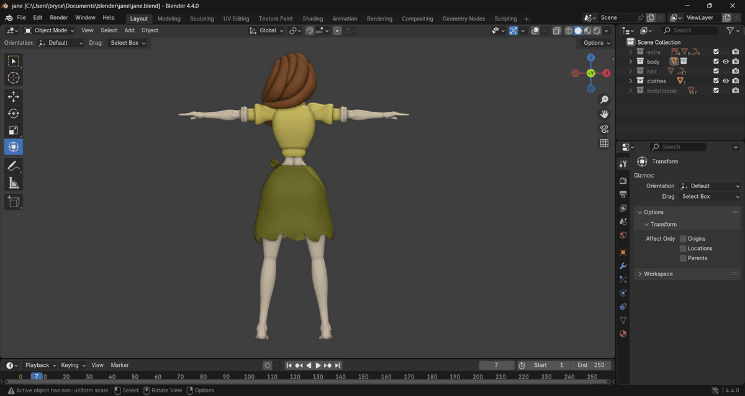Expand the clothes collection
This screenshot has height=396, width=745.
[631, 81]
